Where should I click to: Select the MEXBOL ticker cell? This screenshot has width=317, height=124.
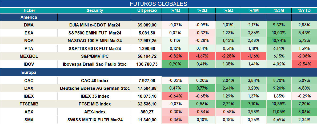point(29,56)
